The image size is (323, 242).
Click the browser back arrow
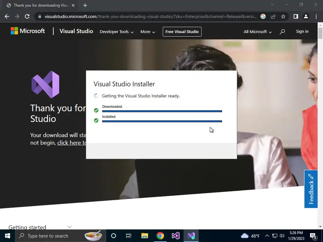7,16
